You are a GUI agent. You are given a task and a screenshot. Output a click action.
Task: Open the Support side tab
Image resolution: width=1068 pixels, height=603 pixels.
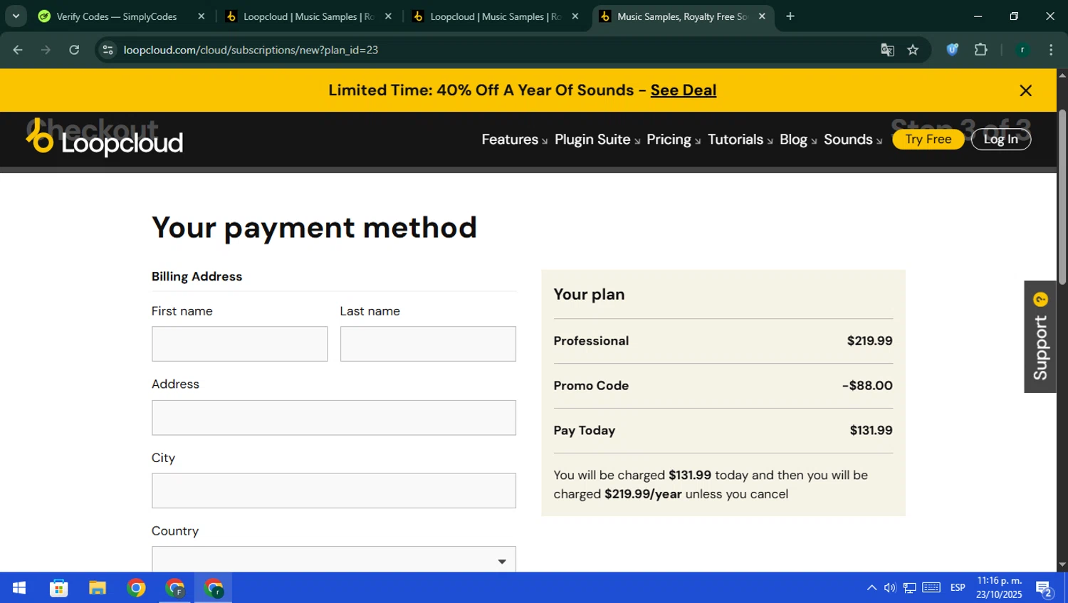pyautogui.click(x=1040, y=337)
